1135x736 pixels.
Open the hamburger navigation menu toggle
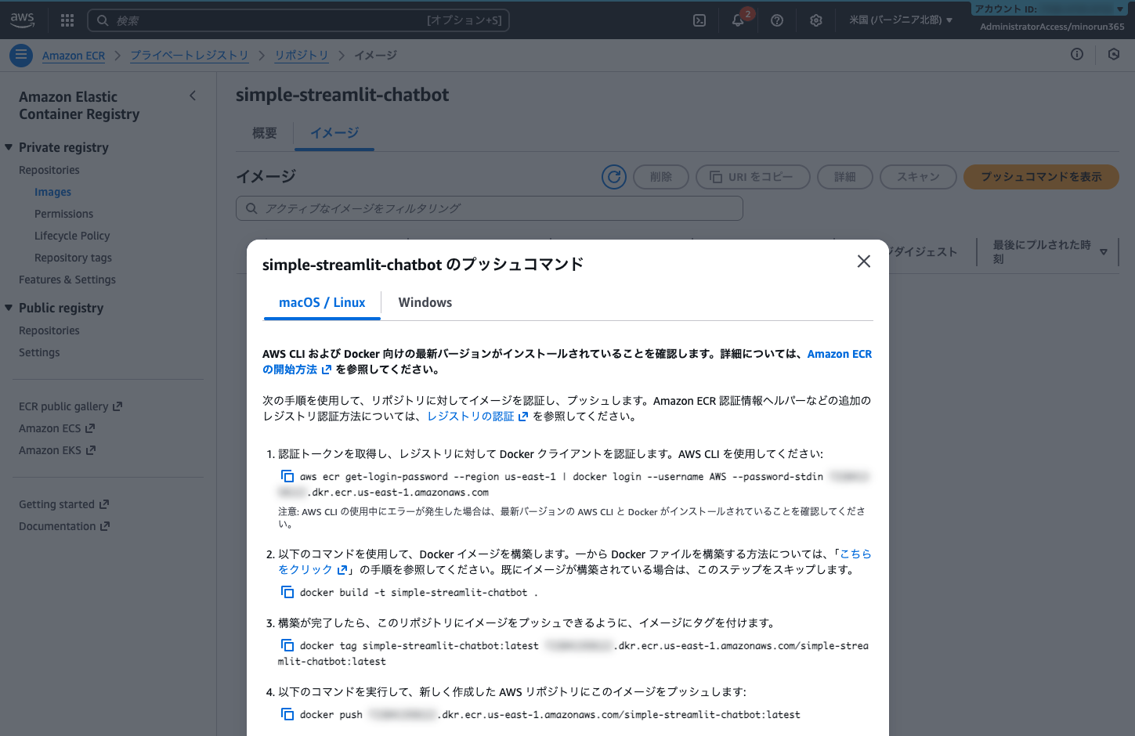20,55
